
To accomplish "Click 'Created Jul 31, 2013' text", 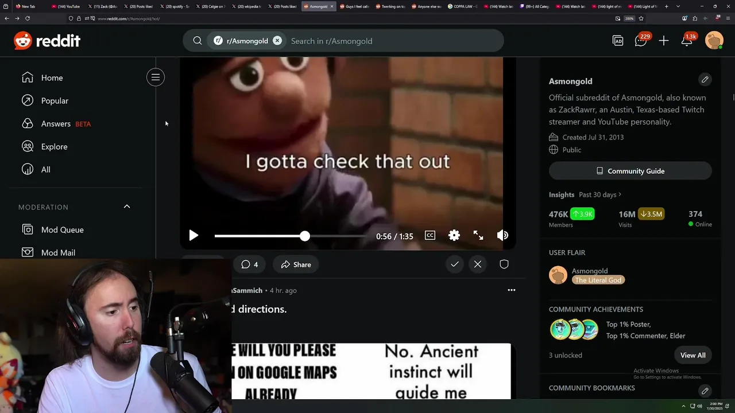I will [593, 137].
